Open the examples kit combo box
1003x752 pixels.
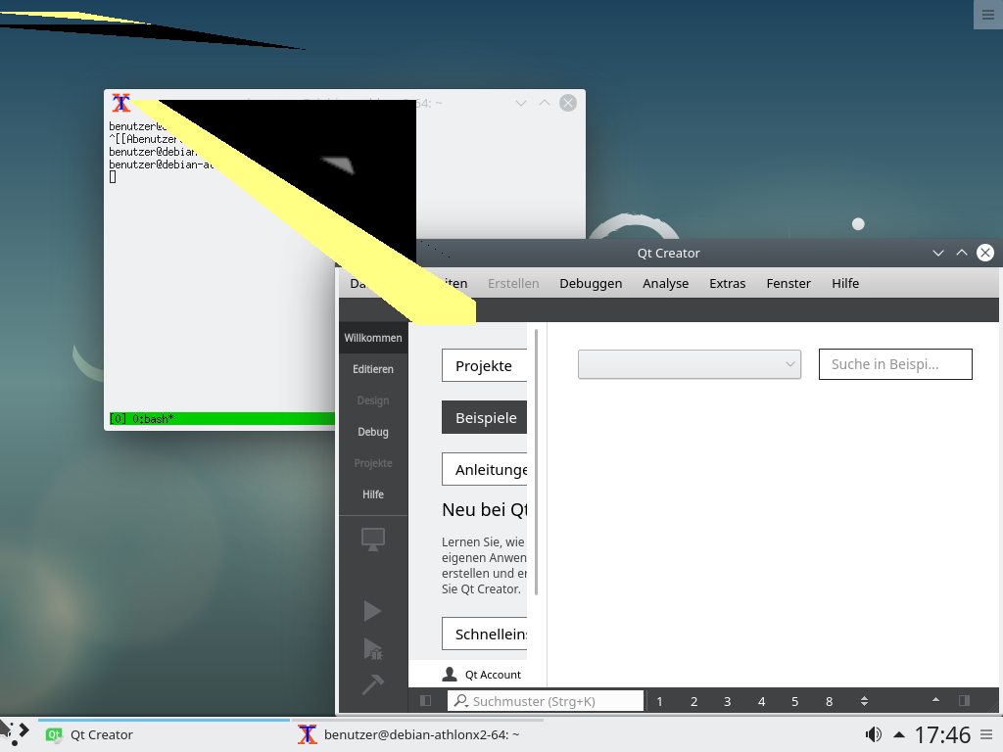[x=690, y=364]
